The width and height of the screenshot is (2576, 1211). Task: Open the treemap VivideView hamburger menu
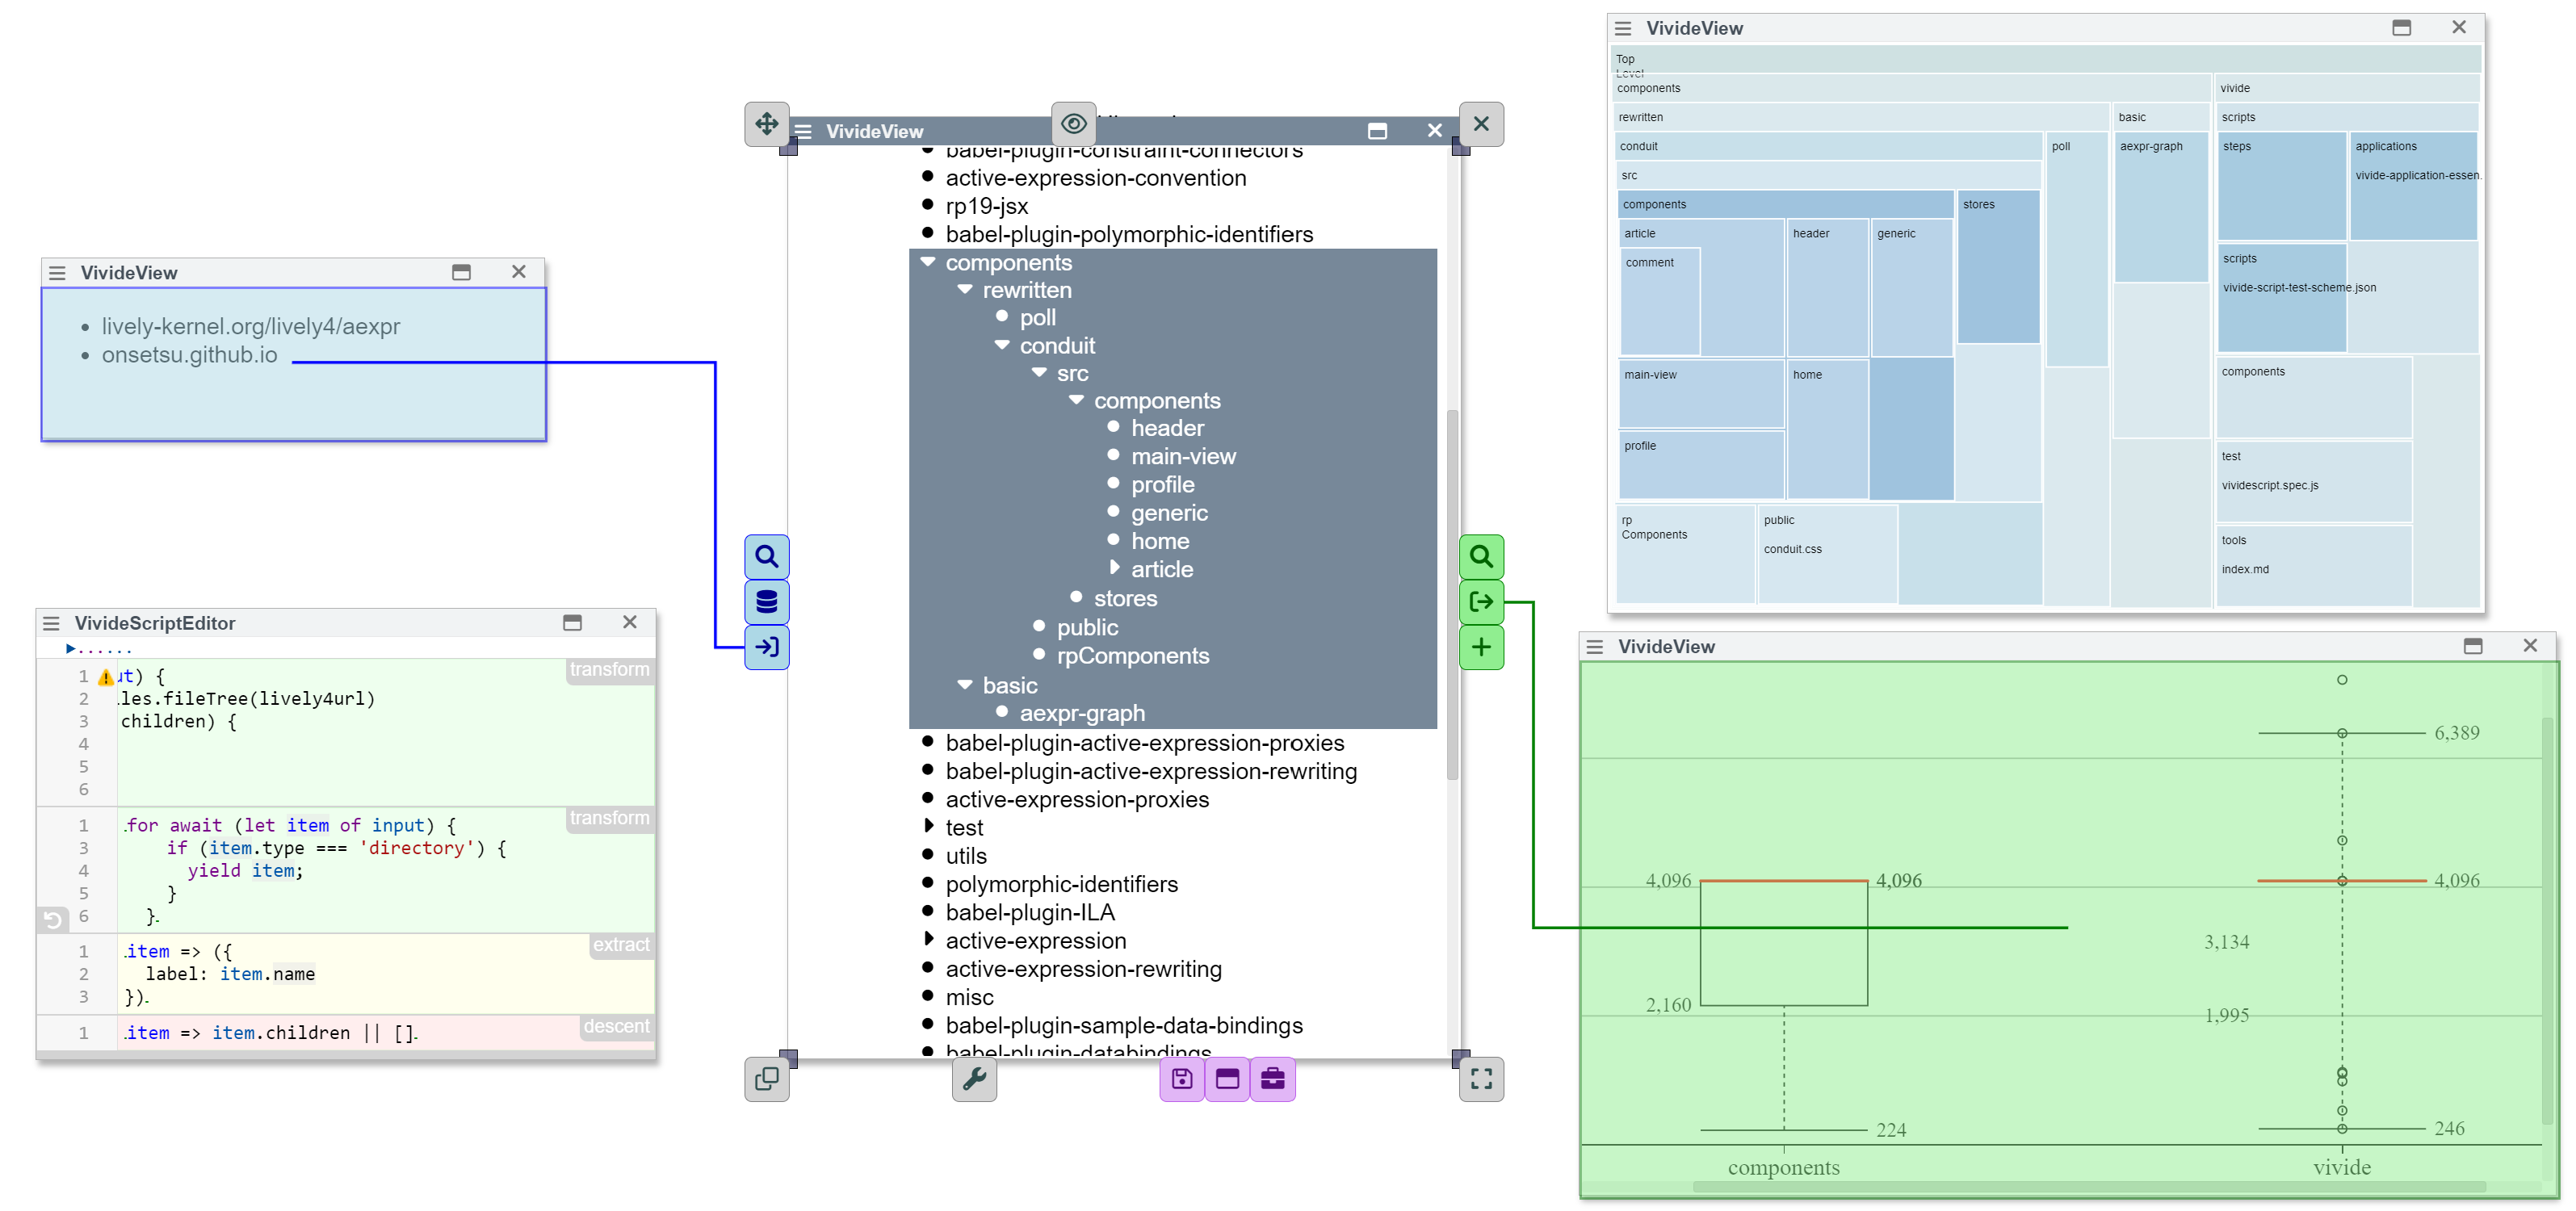coord(1623,29)
